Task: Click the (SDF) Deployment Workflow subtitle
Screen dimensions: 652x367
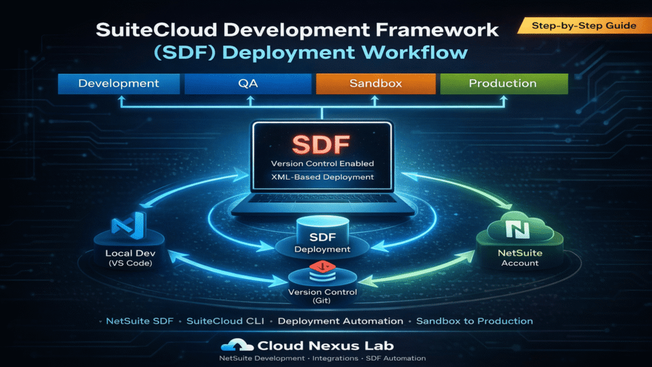Action: pos(311,53)
